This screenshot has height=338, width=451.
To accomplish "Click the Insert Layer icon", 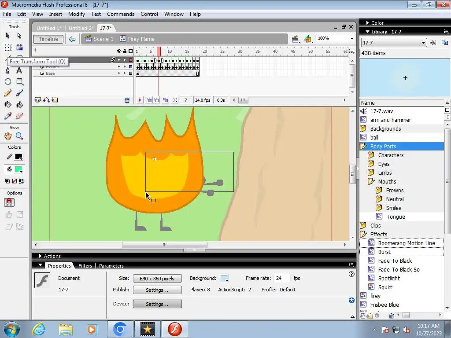I will point(37,100).
